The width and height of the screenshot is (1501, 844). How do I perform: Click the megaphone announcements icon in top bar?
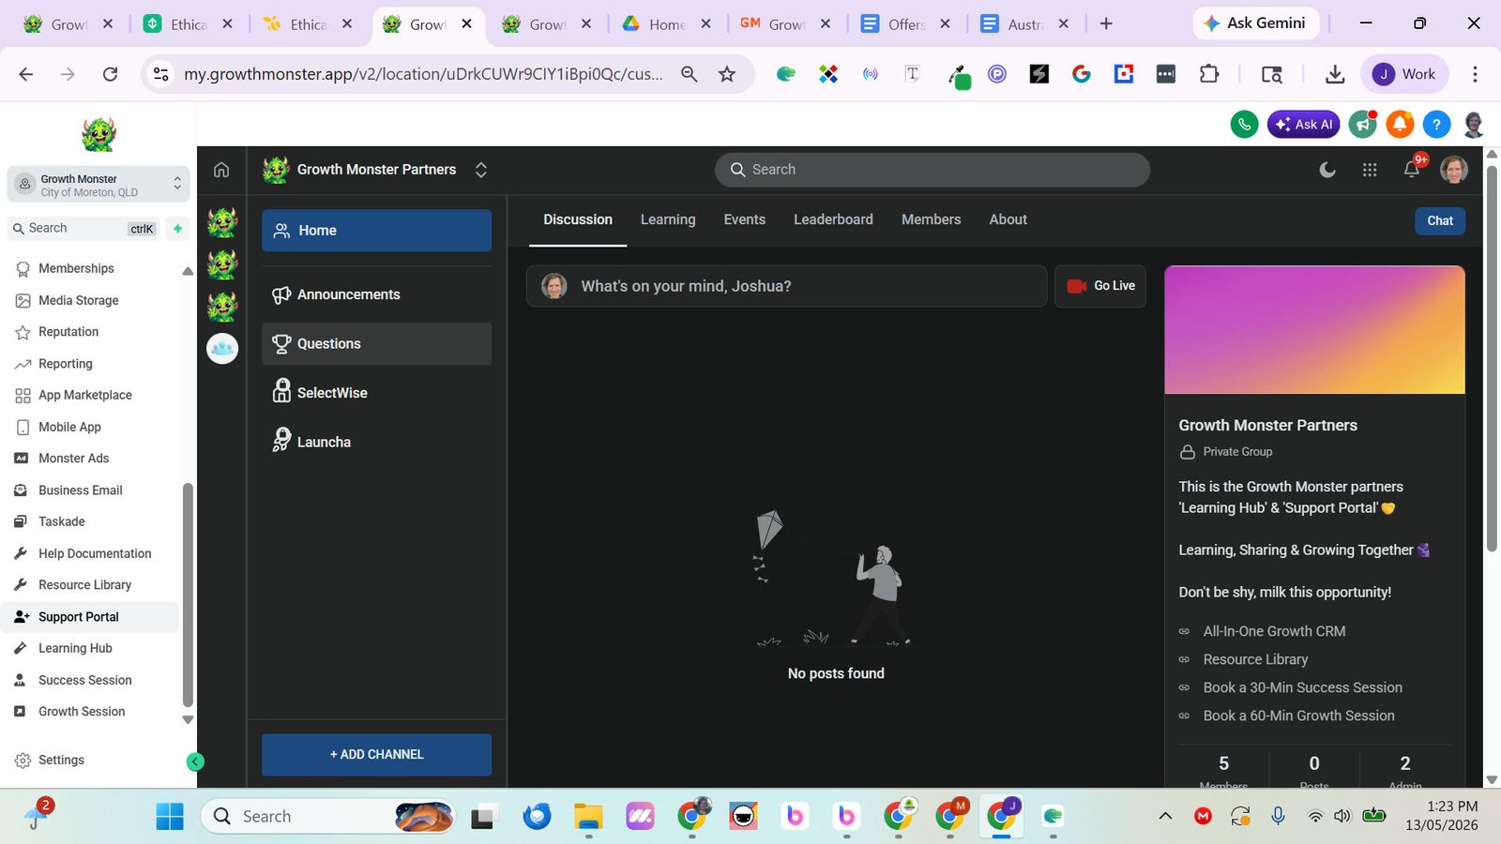(x=1362, y=124)
